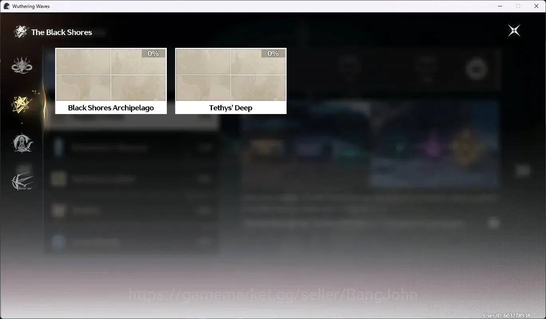Select the dragon emblem region in the sidebar
Viewport: 546px width, 319px height.
22,65
